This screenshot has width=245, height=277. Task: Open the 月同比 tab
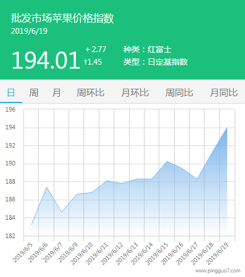coord(224,93)
